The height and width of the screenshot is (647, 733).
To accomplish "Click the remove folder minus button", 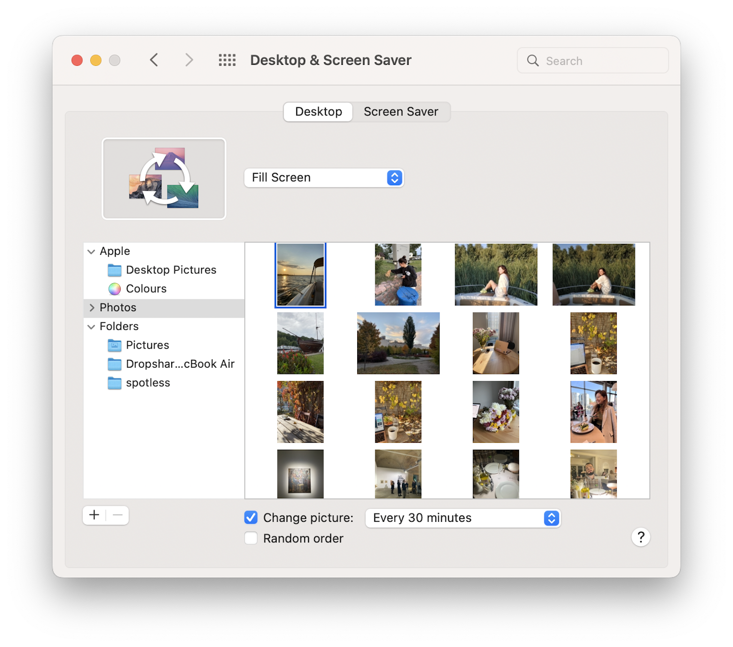I will pos(117,515).
